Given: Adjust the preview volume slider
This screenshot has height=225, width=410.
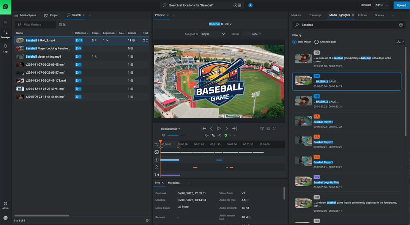Looking at the screenshot, I should click(x=177, y=135).
